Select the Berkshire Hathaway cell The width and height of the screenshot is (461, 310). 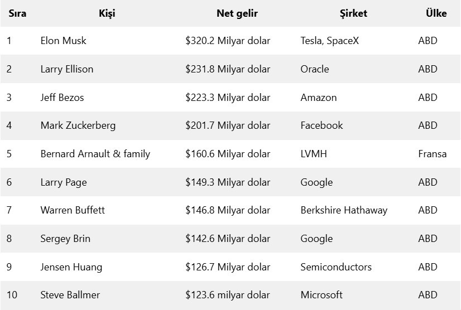click(x=344, y=210)
